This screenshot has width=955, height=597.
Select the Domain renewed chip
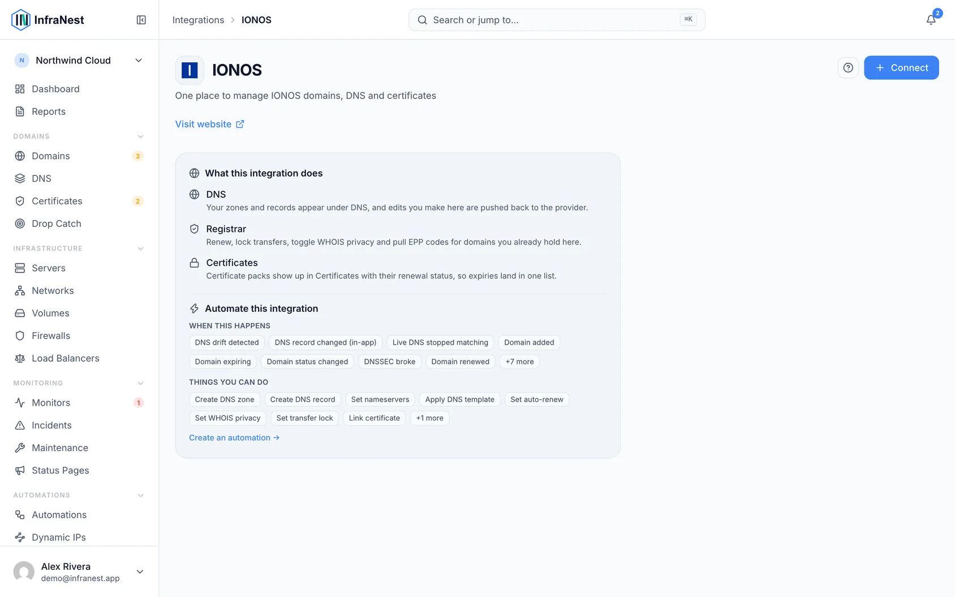[x=461, y=362]
